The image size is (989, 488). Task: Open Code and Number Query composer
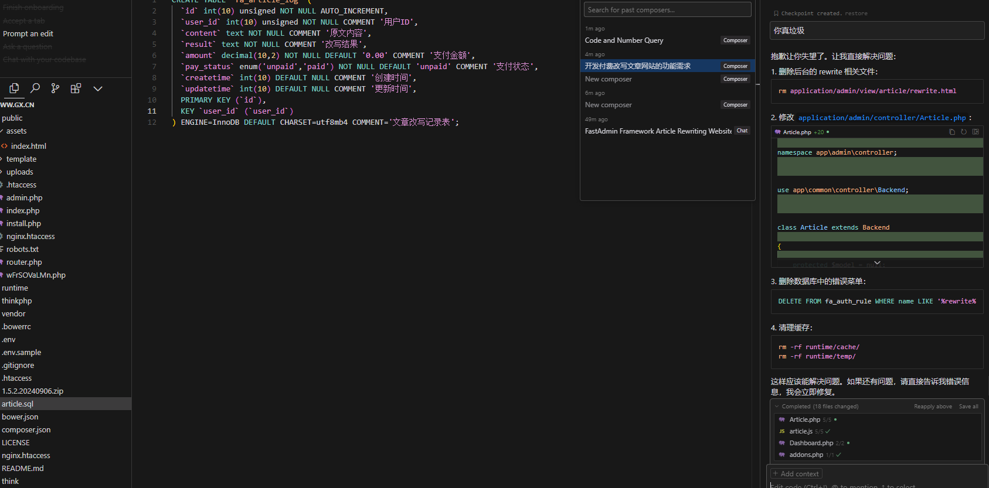click(667, 40)
